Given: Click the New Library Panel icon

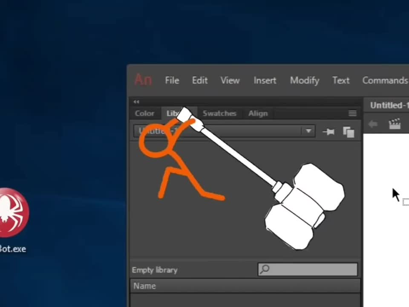Looking at the screenshot, I should point(349,132).
